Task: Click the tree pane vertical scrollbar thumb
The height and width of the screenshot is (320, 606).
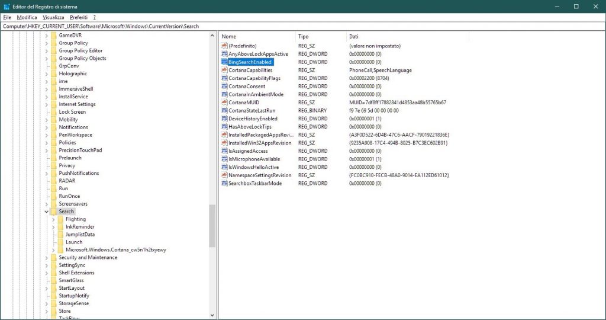Action: (x=212, y=225)
